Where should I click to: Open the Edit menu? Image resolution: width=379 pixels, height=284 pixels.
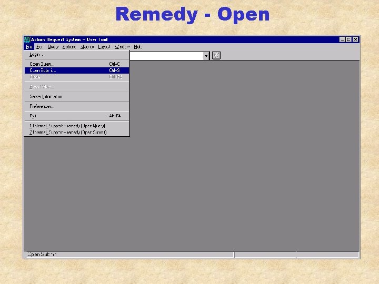click(40, 47)
